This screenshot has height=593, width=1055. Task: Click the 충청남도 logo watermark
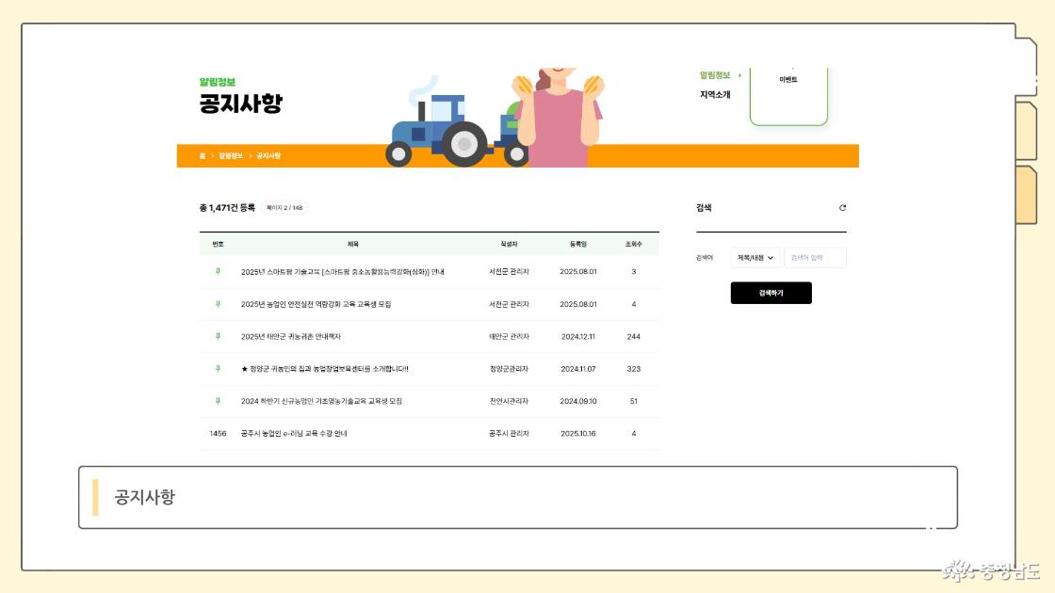pos(992,569)
